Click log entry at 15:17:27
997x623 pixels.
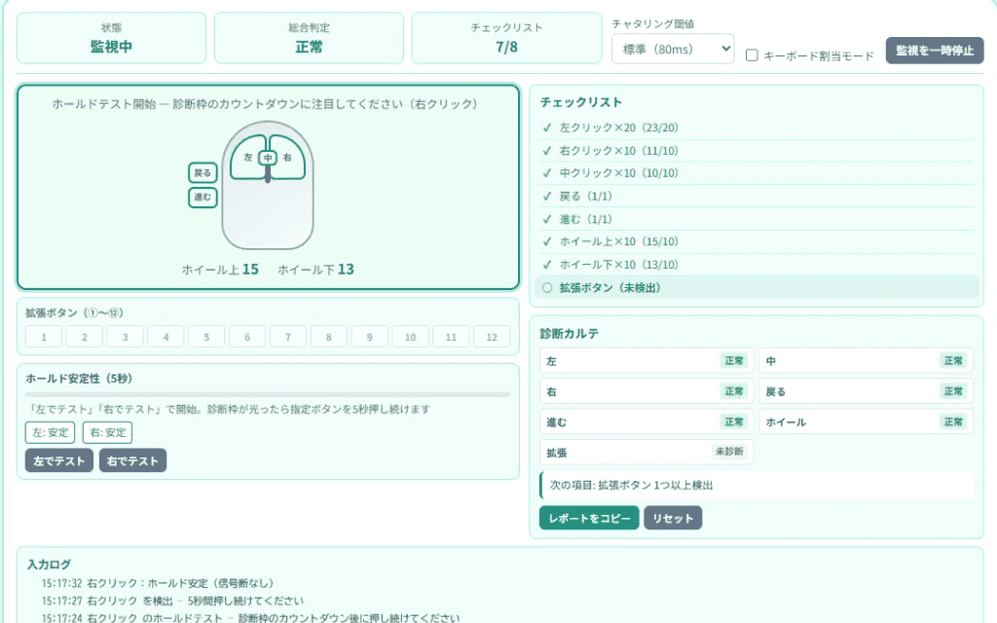coord(172,601)
